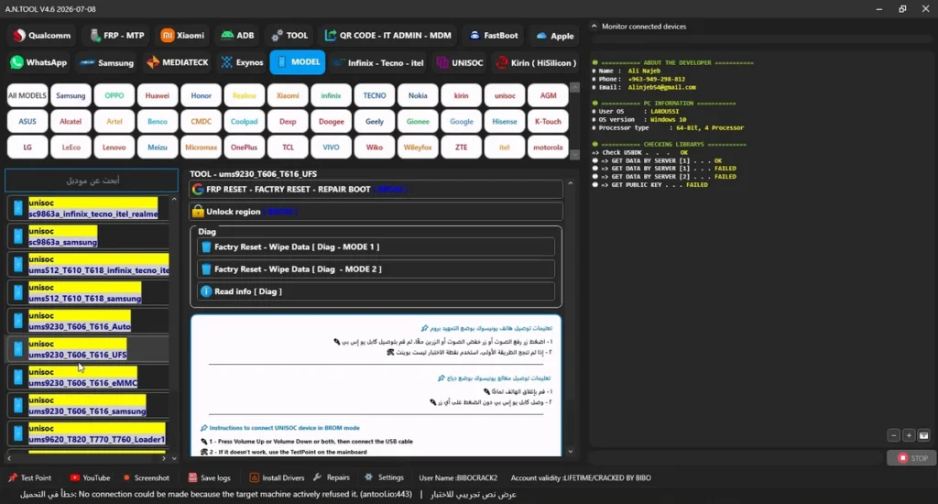Click the minus button in log panel
Image resolution: width=938 pixels, height=504 pixels.
[x=894, y=436]
